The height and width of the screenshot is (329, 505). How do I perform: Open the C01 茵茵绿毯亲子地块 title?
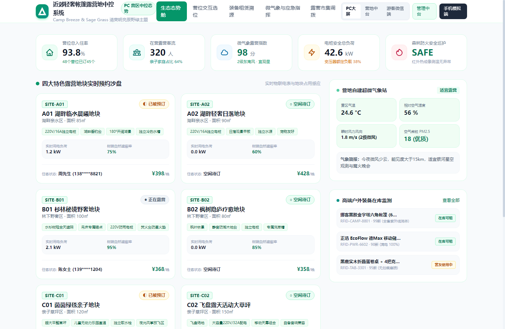pyautogui.click(x=71, y=305)
